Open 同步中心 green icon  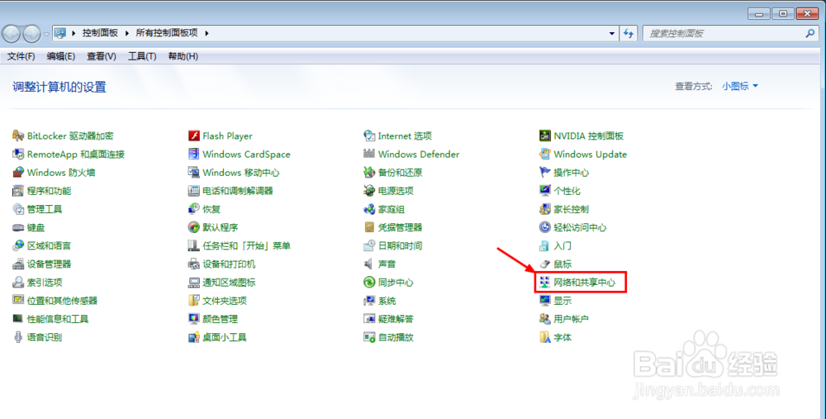[x=369, y=283]
